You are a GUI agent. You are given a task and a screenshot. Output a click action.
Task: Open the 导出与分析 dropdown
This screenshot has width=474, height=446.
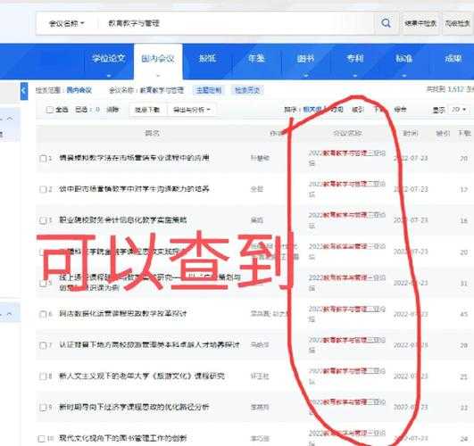[192, 110]
